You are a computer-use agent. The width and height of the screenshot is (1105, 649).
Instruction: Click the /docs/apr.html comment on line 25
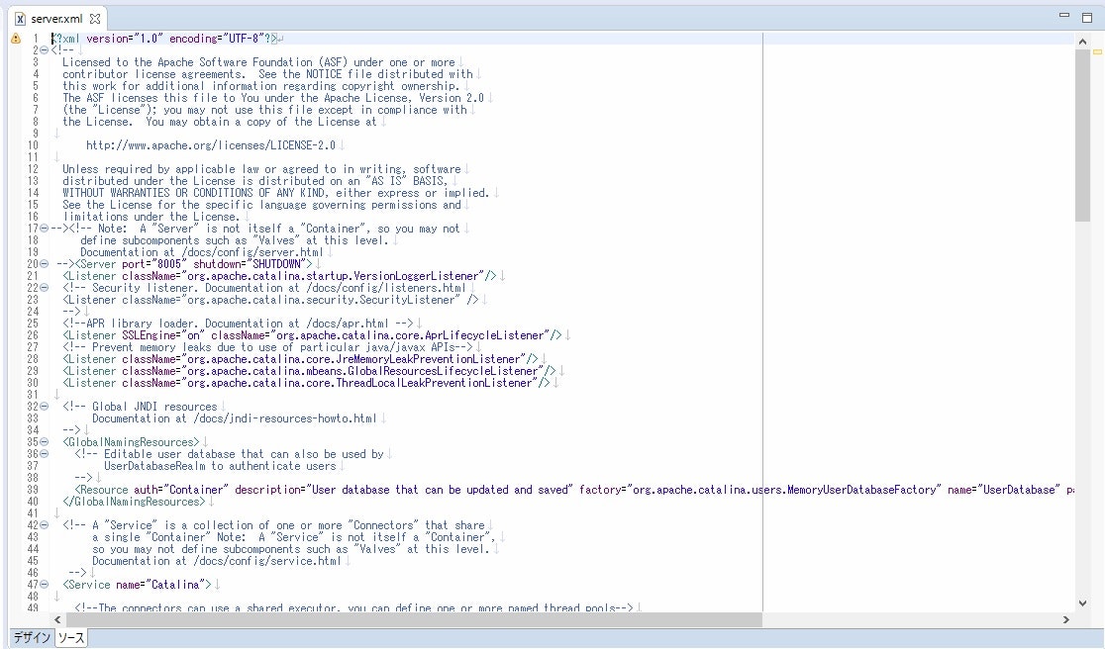coord(239,324)
